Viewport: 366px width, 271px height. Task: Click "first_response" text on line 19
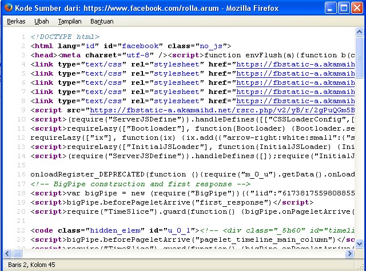[231, 202]
